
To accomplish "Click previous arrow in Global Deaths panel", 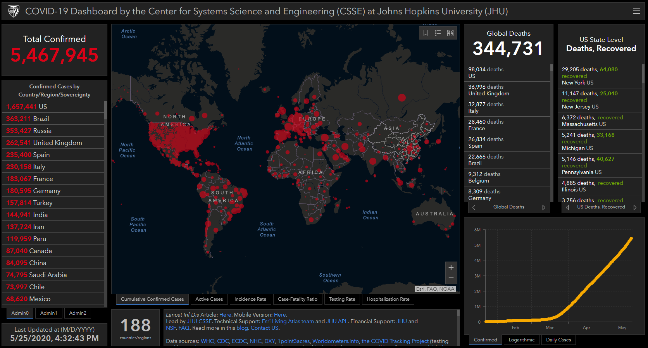I will [x=474, y=207].
